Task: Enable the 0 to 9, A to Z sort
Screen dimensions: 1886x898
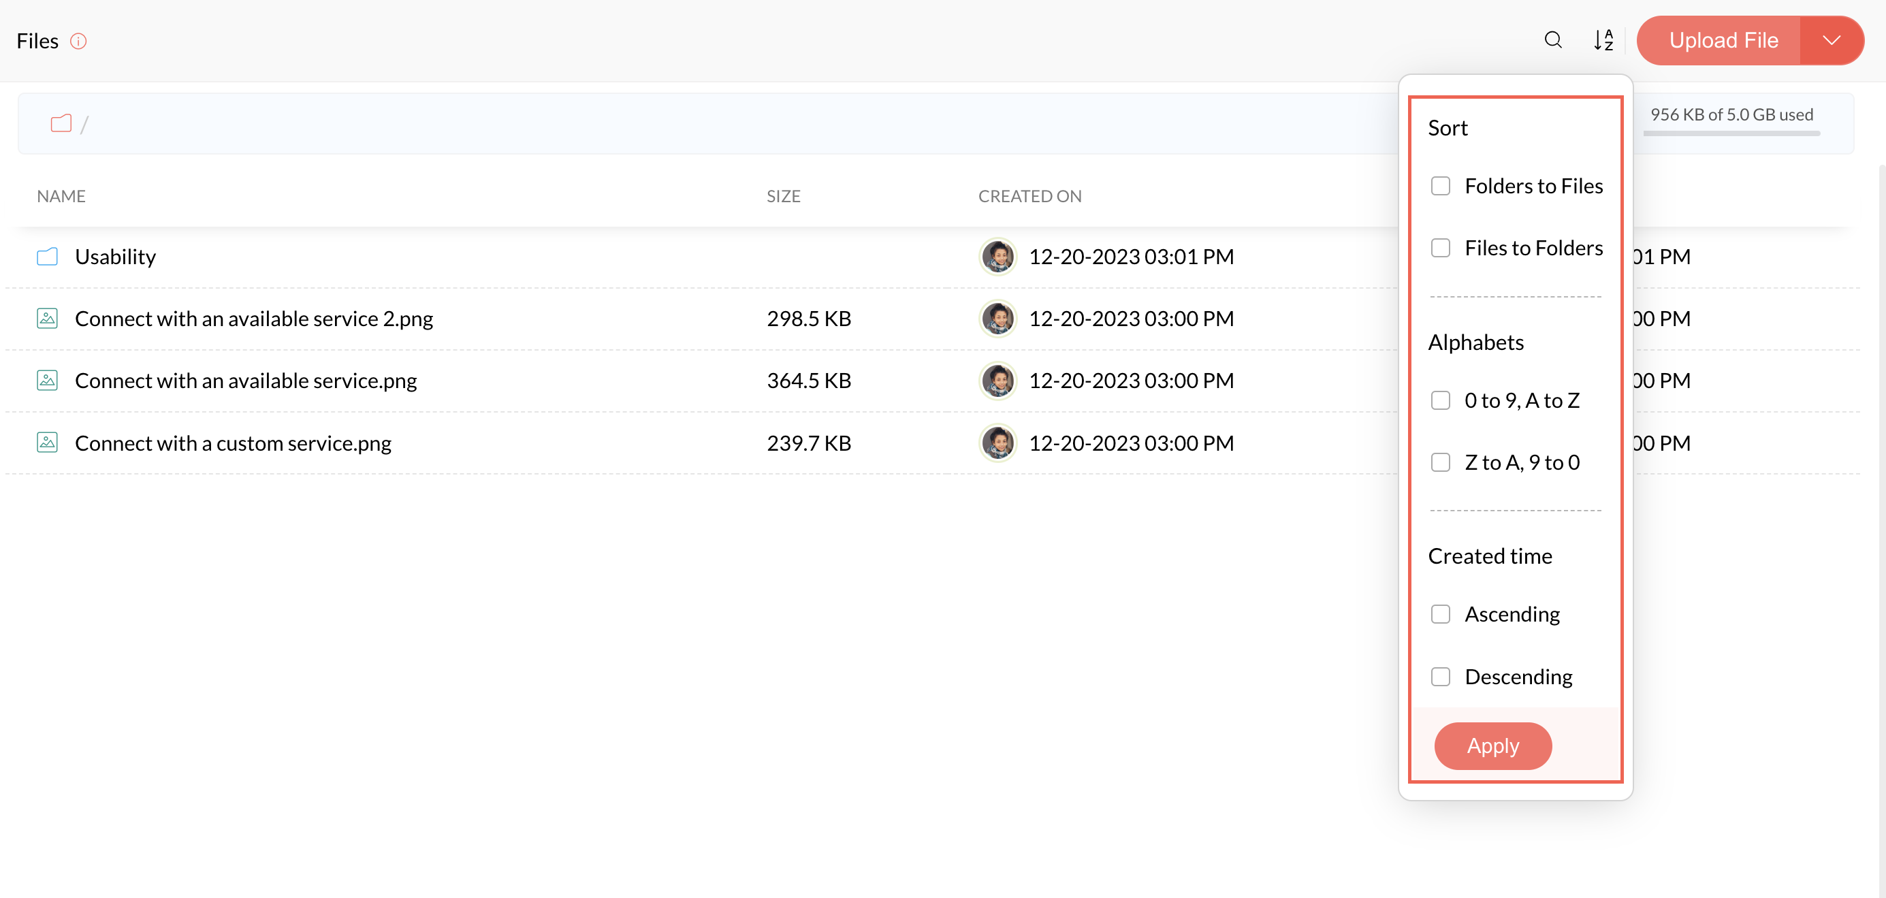Action: coord(1440,400)
